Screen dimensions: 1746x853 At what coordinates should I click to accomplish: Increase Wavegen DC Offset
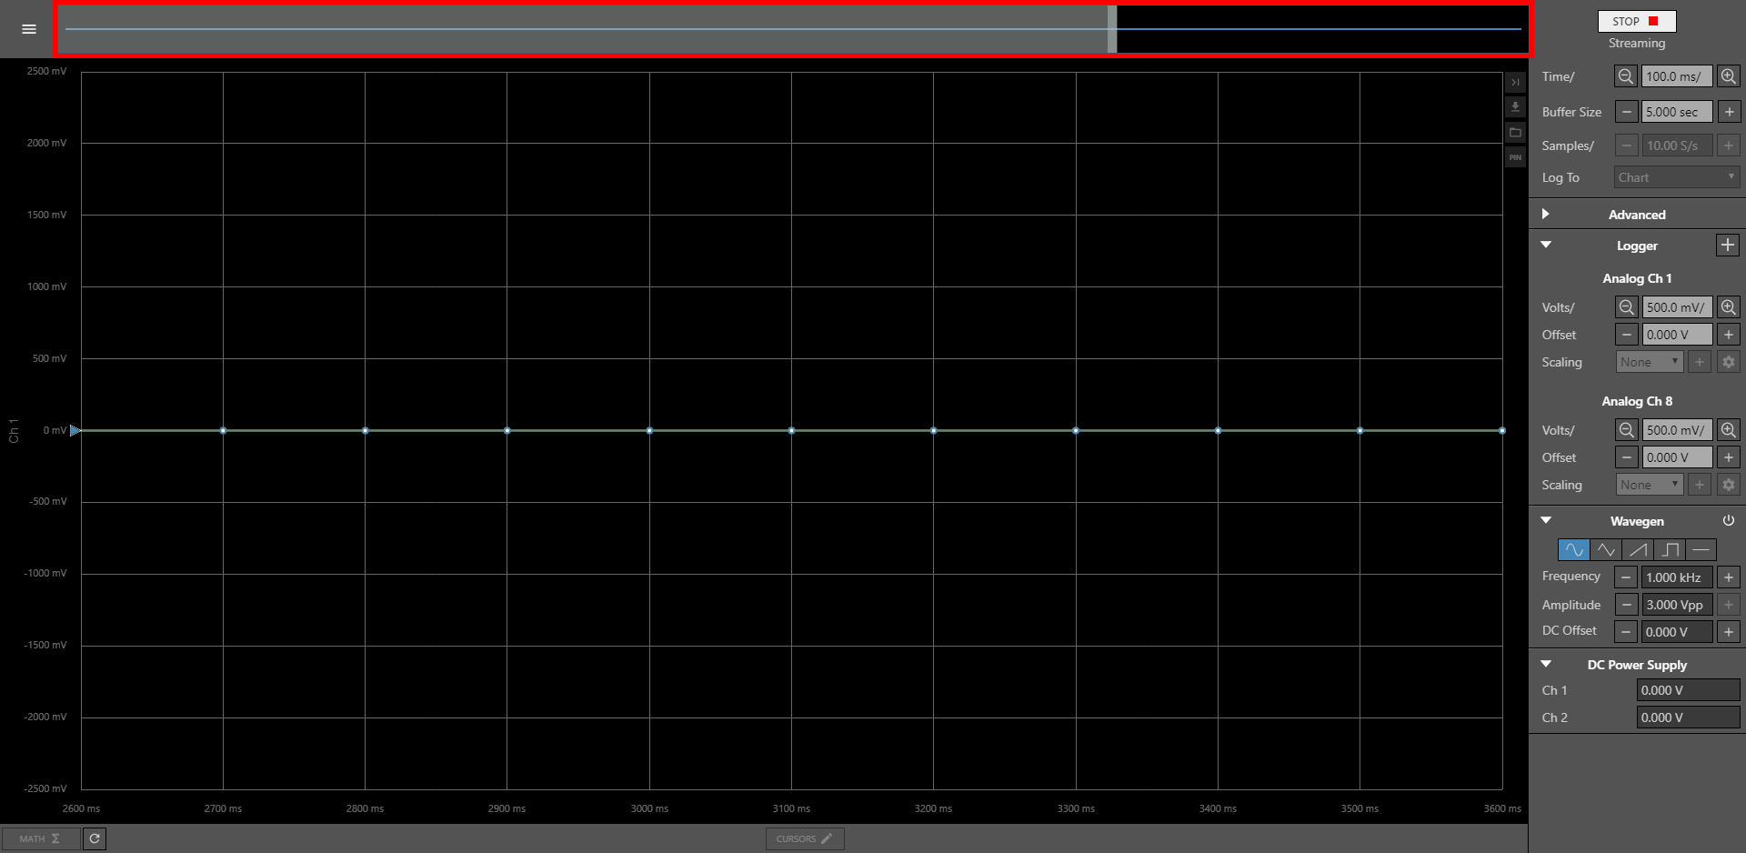1729,632
